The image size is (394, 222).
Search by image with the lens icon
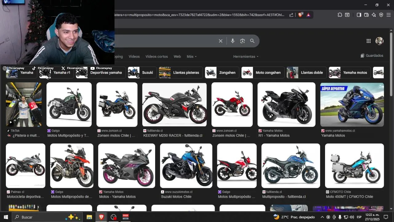pos(243,41)
